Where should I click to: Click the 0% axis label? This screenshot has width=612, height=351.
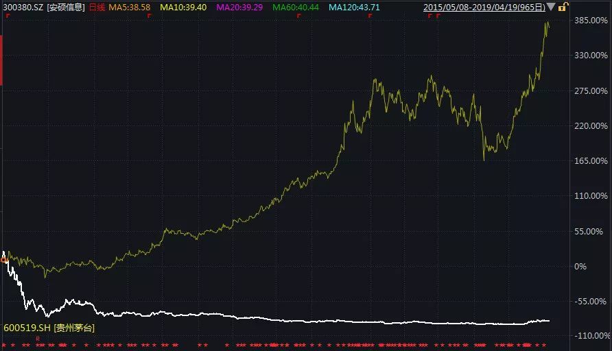[x=580, y=267]
